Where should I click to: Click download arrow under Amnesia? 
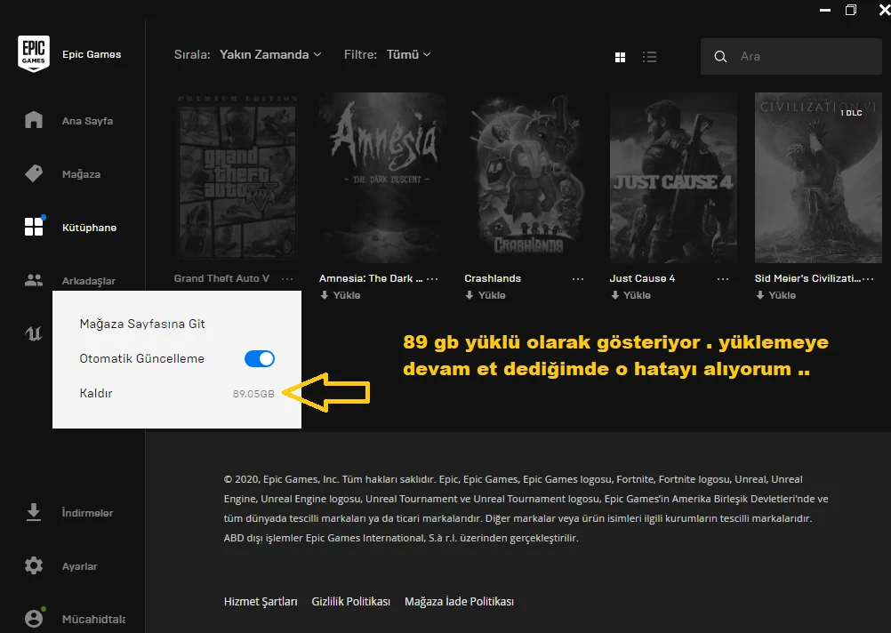tap(325, 295)
